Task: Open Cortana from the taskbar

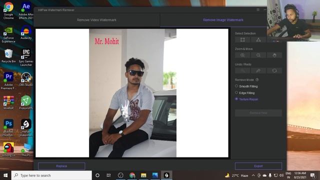Action: (x=97, y=175)
